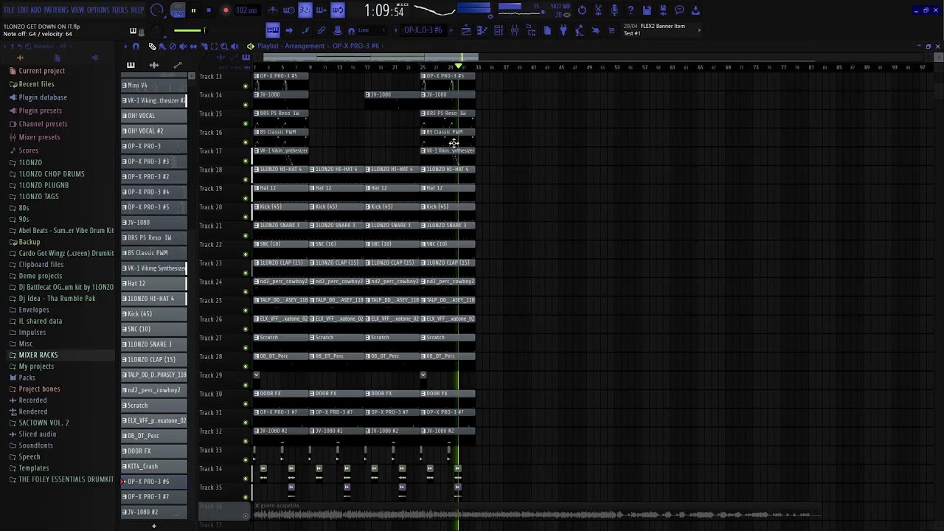Adjust the master volume green slider

tap(189, 30)
